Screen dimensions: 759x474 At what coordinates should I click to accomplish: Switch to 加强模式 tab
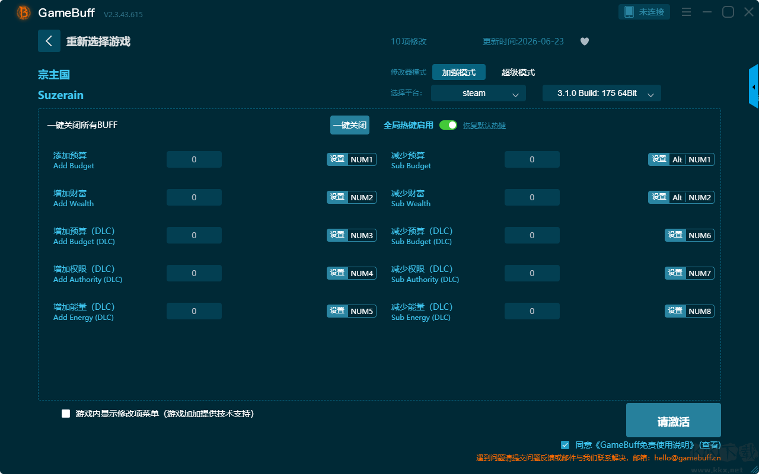tap(459, 72)
